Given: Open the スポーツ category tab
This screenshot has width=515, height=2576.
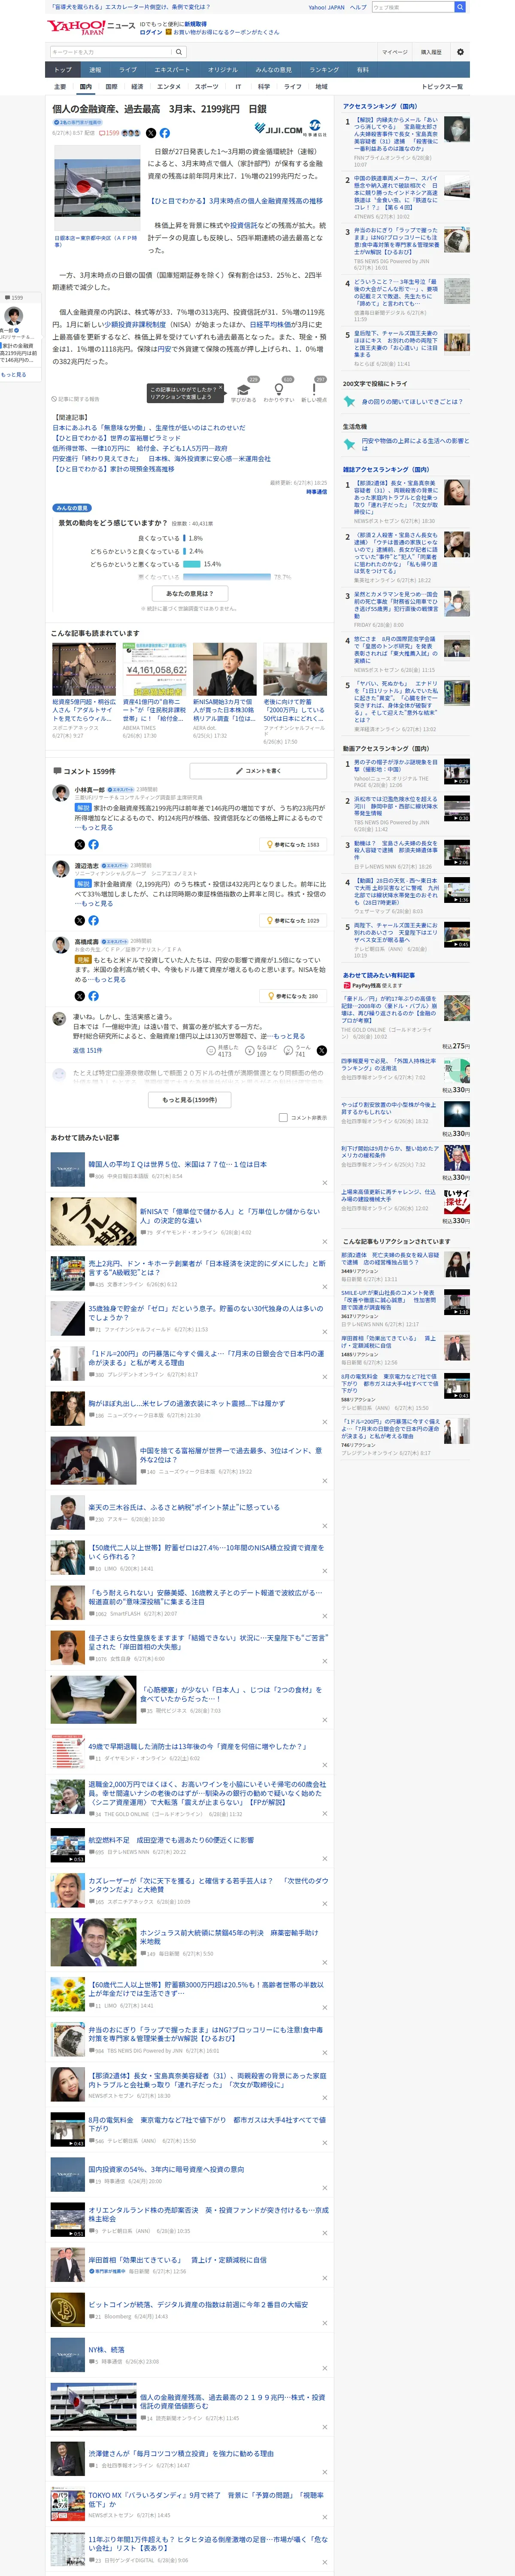Looking at the screenshot, I should tap(206, 87).
